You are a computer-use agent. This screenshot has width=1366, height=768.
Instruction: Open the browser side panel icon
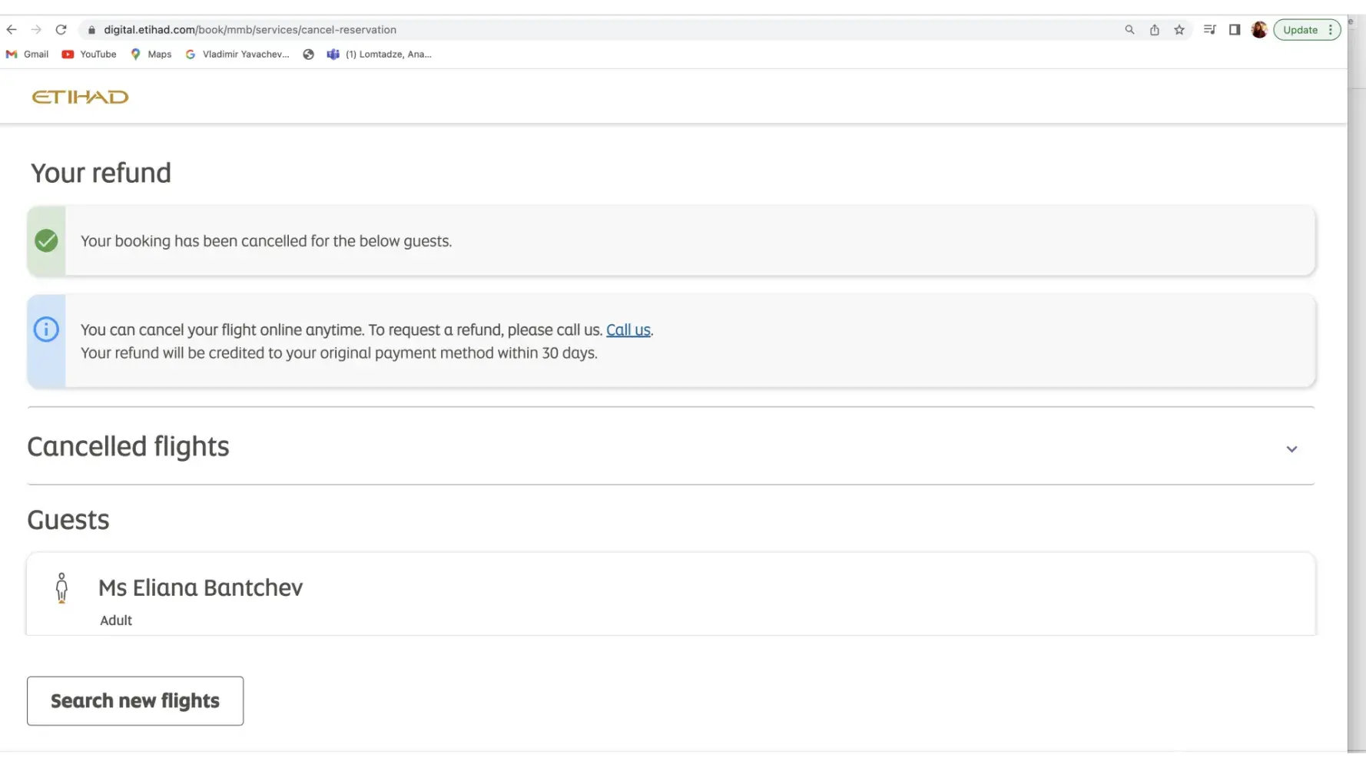pyautogui.click(x=1235, y=30)
